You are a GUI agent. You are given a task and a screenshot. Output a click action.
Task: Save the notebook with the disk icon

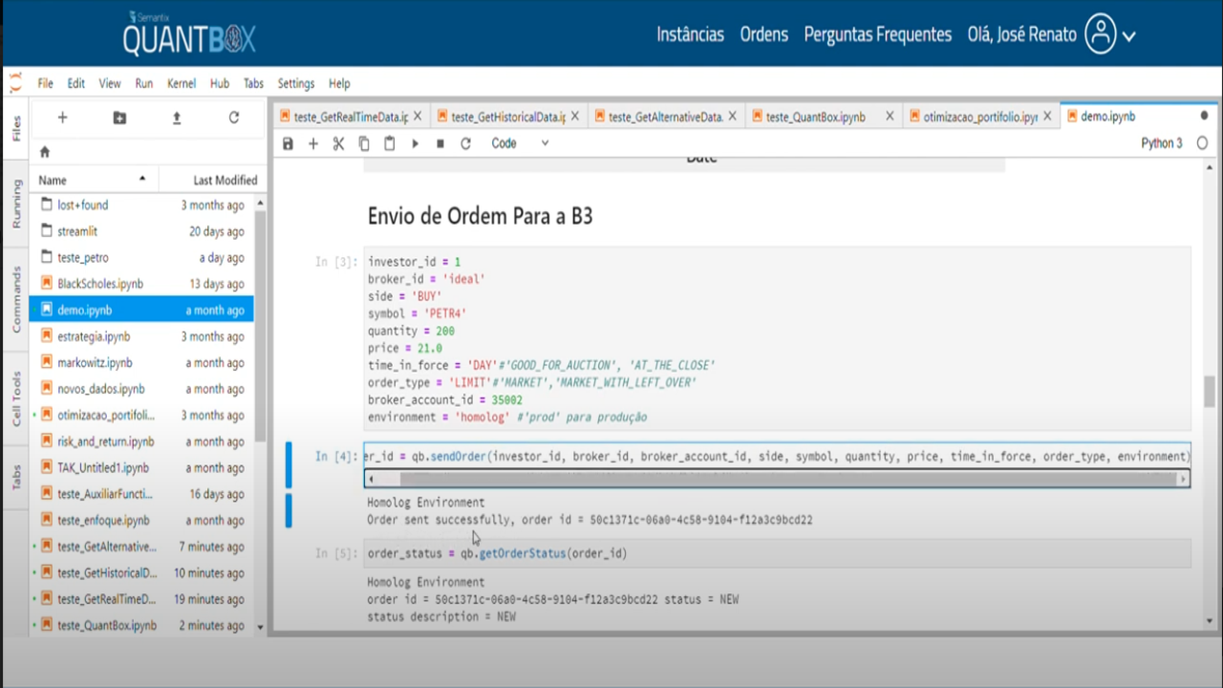(x=288, y=143)
